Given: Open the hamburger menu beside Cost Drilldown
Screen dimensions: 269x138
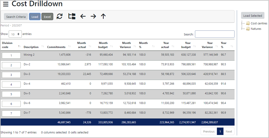Looking at the screenshot, I should coord(6,4).
